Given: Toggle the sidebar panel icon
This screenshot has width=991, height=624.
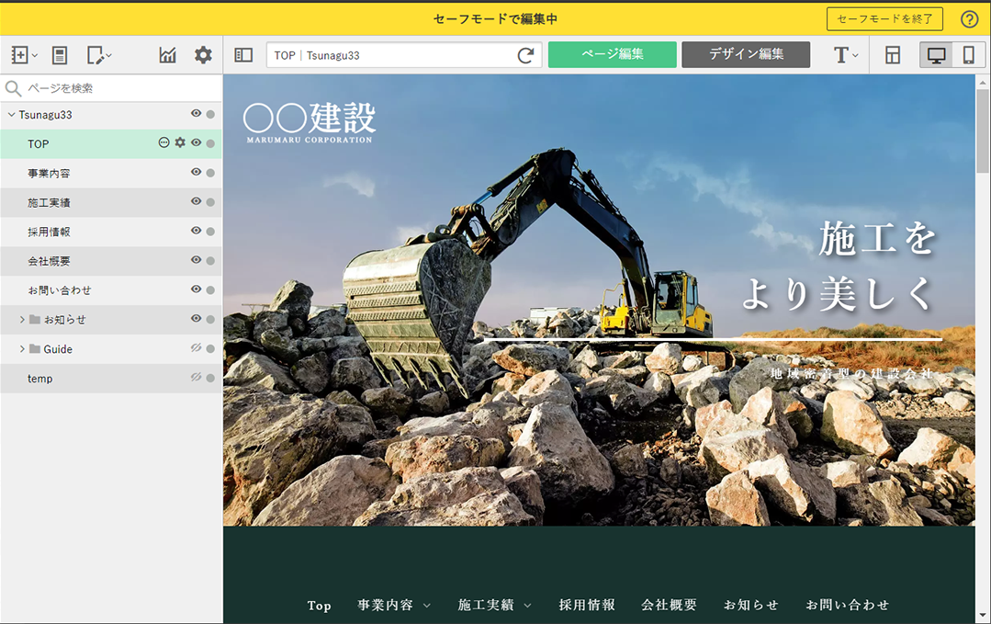Looking at the screenshot, I should [243, 55].
